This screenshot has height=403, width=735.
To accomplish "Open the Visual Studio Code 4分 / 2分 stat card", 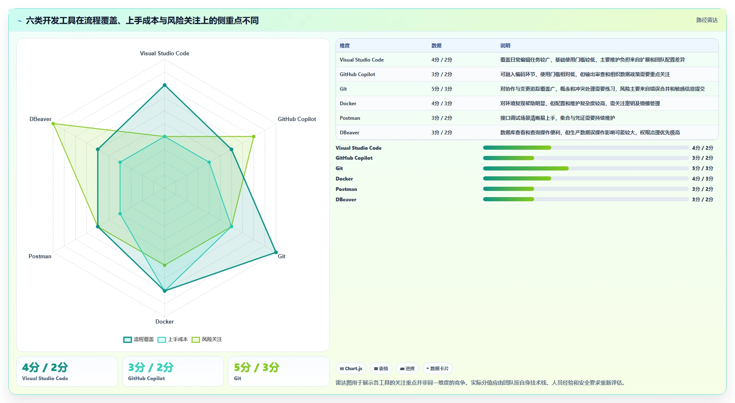I will click(x=67, y=371).
